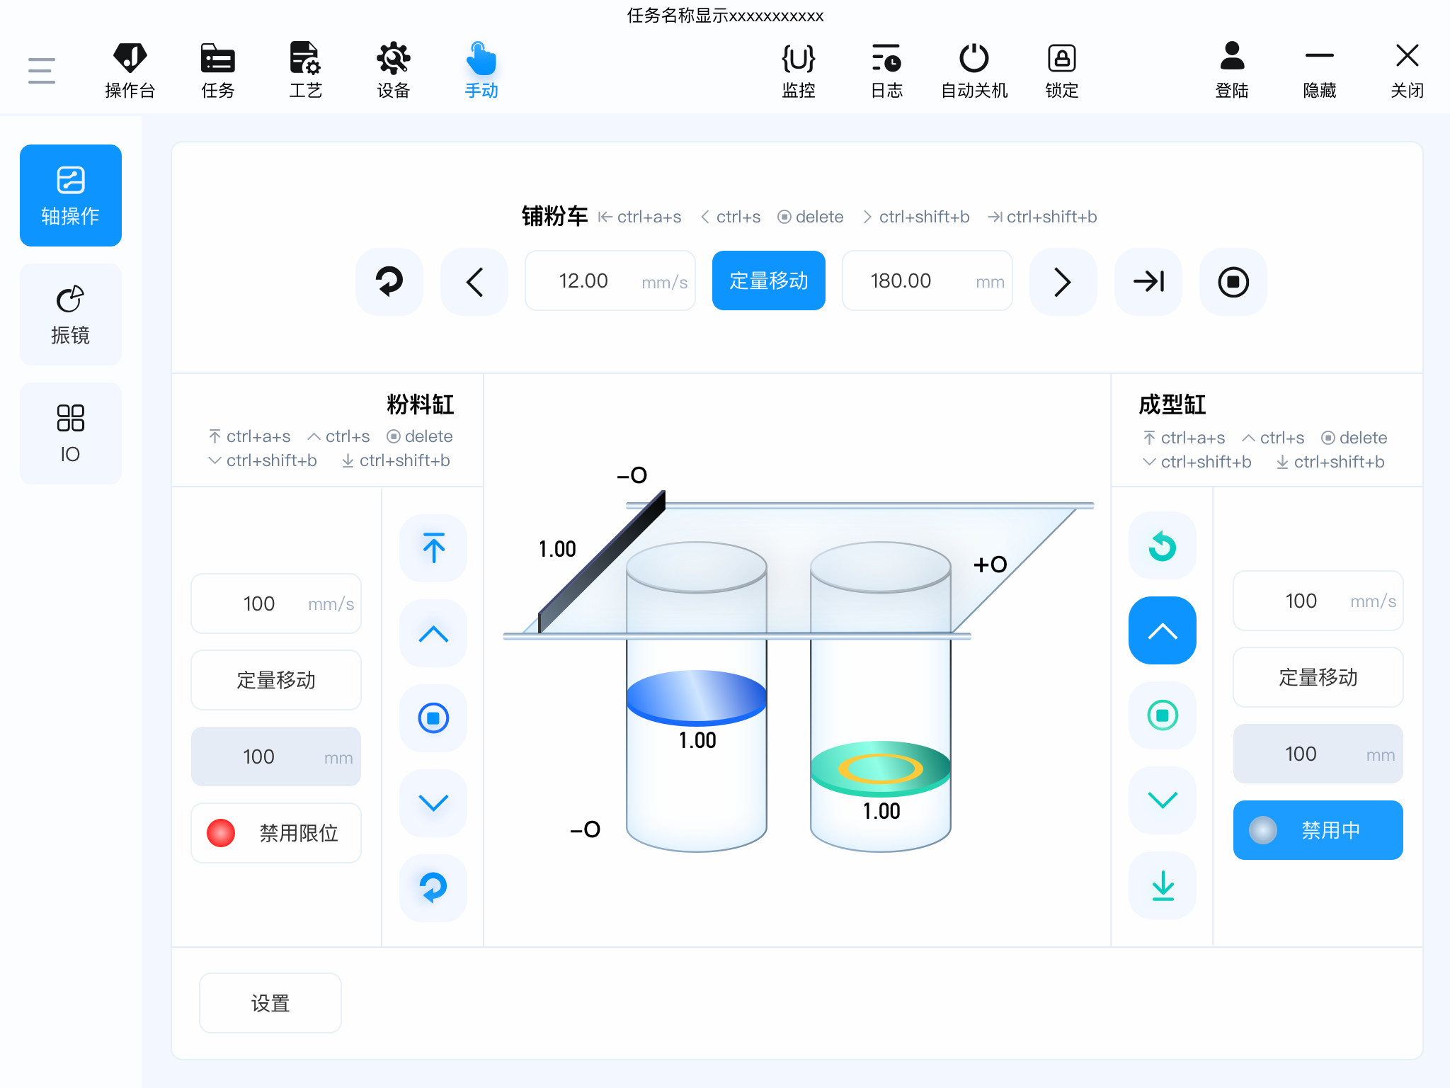Image resolution: width=1450 pixels, height=1088 pixels.
Task: Click the 登陆 login user icon
Action: click(1232, 71)
